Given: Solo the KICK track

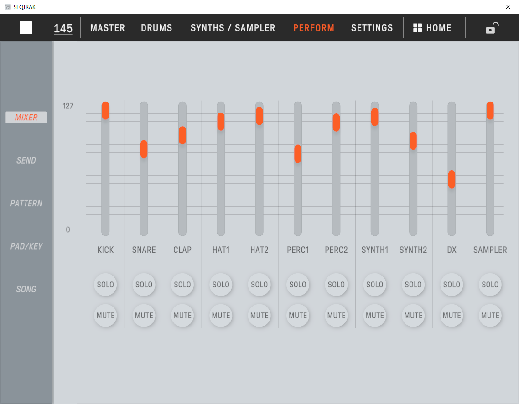Looking at the screenshot, I should pyautogui.click(x=105, y=285).
